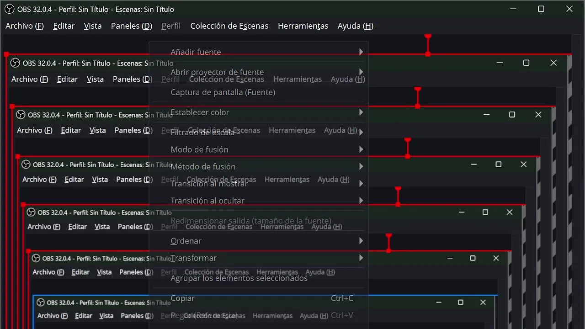Choose Añadir fuente in the context menu

[259, 52]
